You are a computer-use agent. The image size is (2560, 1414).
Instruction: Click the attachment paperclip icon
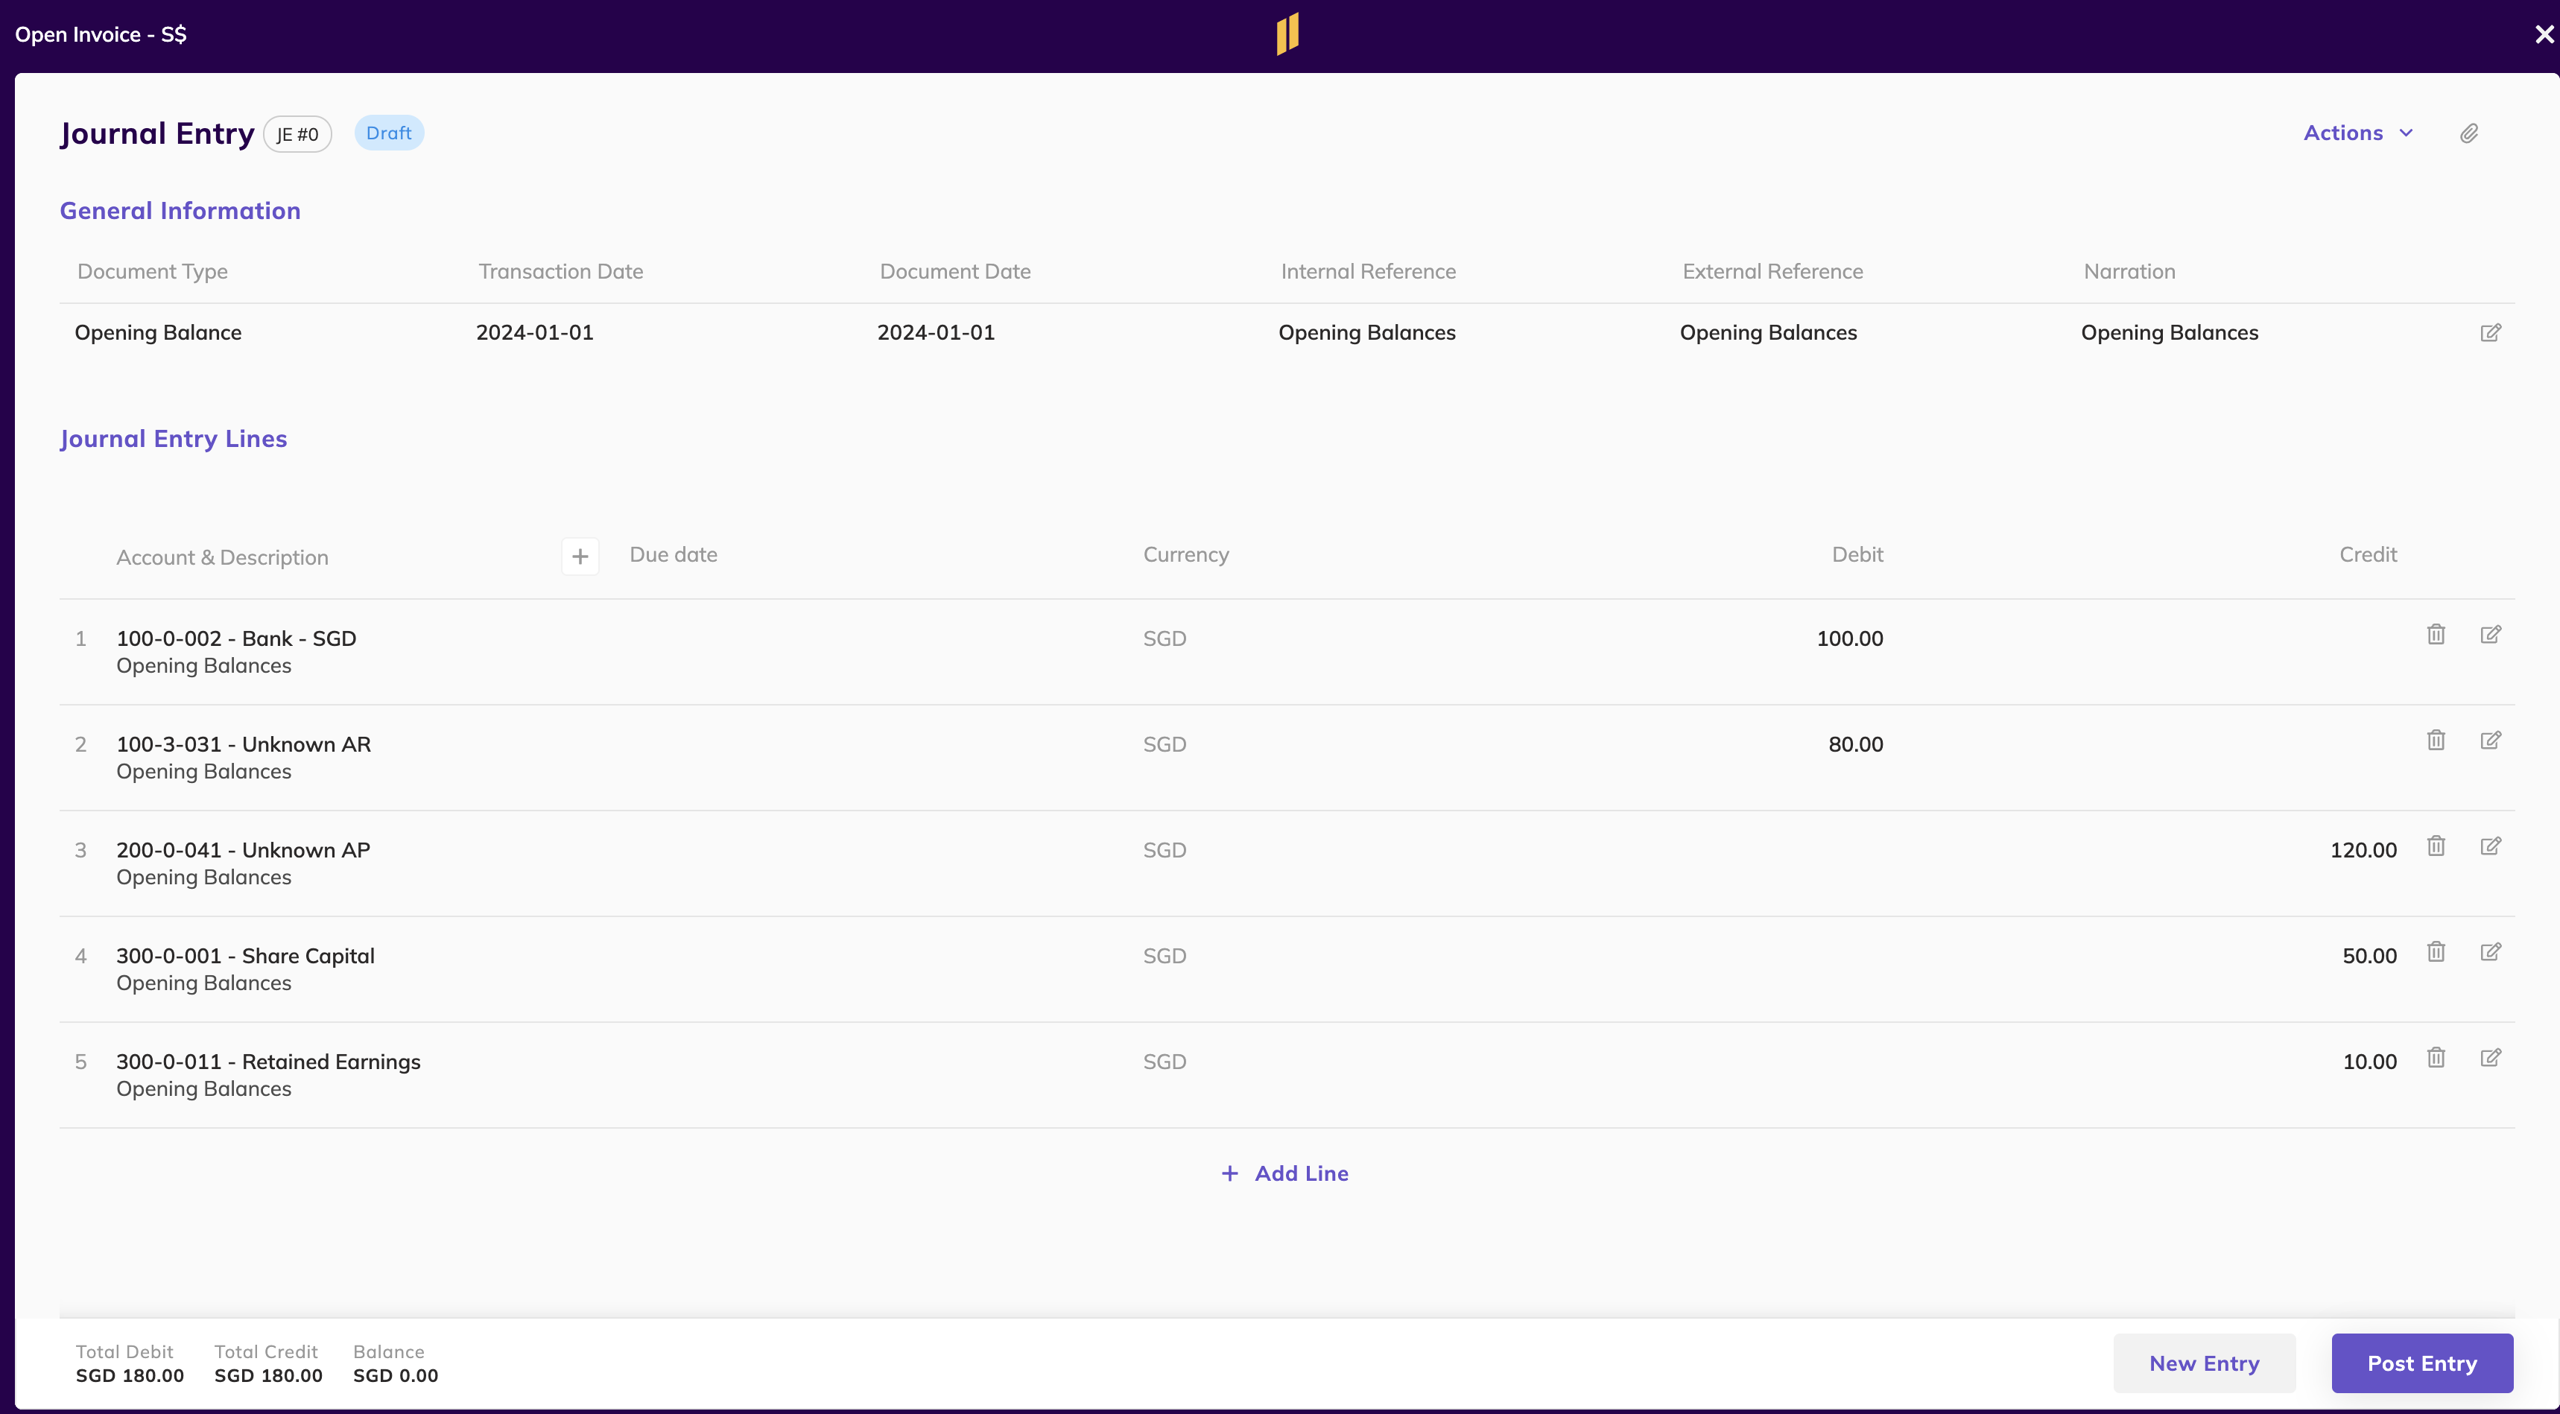(2468, 133)
